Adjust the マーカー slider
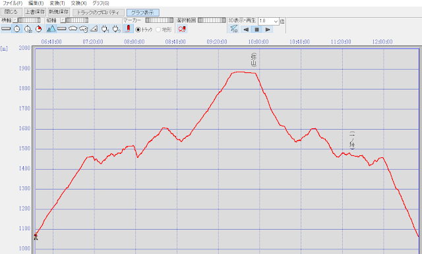Viewport: 422px width, 254px height. point(160,20)
